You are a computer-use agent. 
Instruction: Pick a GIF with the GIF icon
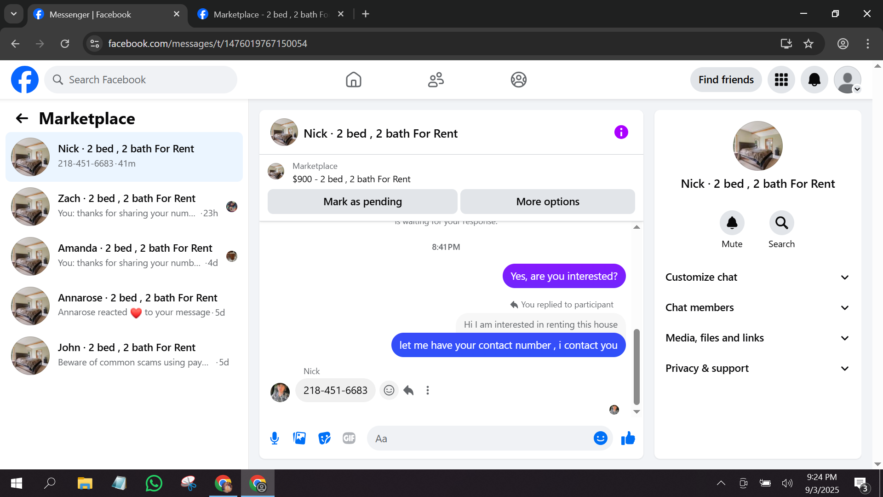point(349,438)
